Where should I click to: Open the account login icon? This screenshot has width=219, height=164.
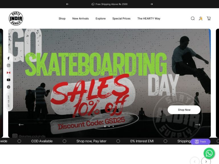click(201, 19)
